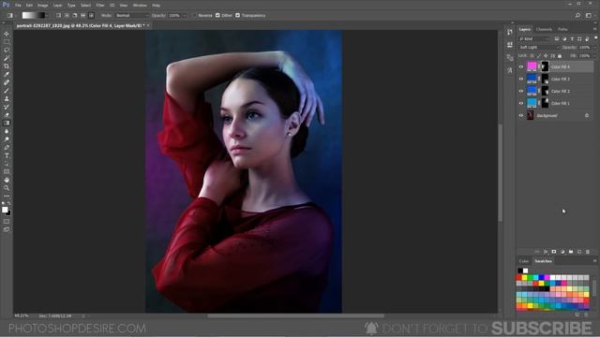This screenshot has height=337, width=600.
Task: Hide the Background layer
Action: 521,115
